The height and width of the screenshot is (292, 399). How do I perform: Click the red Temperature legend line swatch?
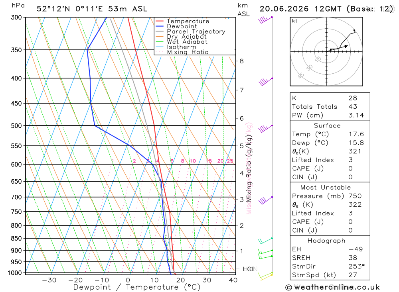pyautogui.click(x=160, y=21)
